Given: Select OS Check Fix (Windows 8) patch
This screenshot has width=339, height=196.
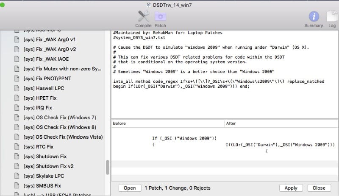Looking at the screenshot, I should (60, 127).
